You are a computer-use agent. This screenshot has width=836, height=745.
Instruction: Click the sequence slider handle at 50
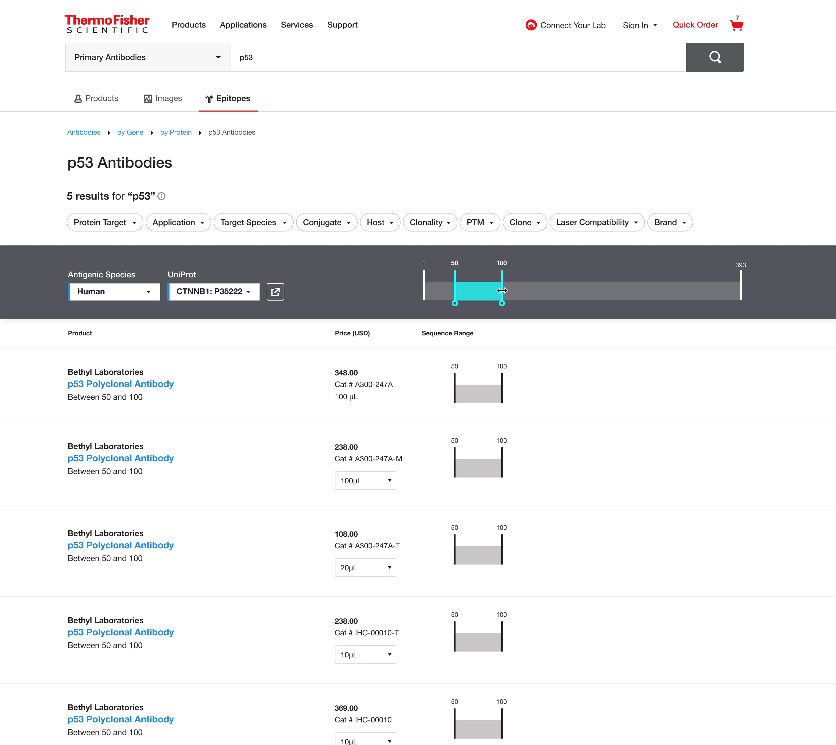(x=455, y=303)
